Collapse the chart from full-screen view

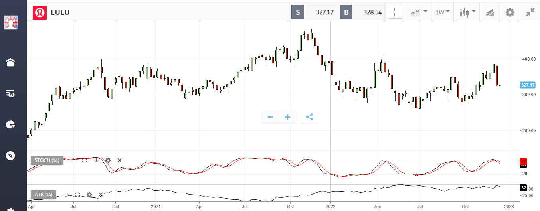click(x=530, y=12)
